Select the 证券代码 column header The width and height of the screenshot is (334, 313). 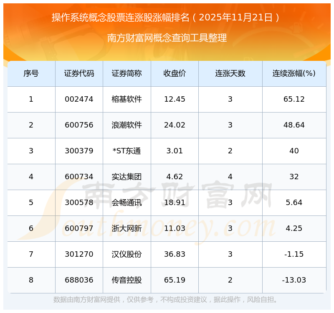pos(79,73)
